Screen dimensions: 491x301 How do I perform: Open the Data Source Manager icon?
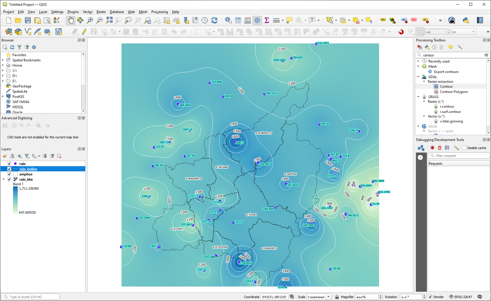8,32
